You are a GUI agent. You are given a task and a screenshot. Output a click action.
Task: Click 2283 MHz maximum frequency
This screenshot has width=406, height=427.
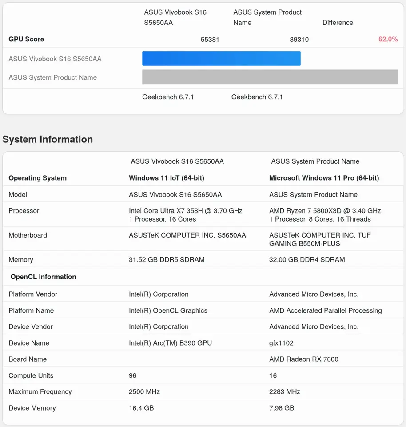coord(284,391)
